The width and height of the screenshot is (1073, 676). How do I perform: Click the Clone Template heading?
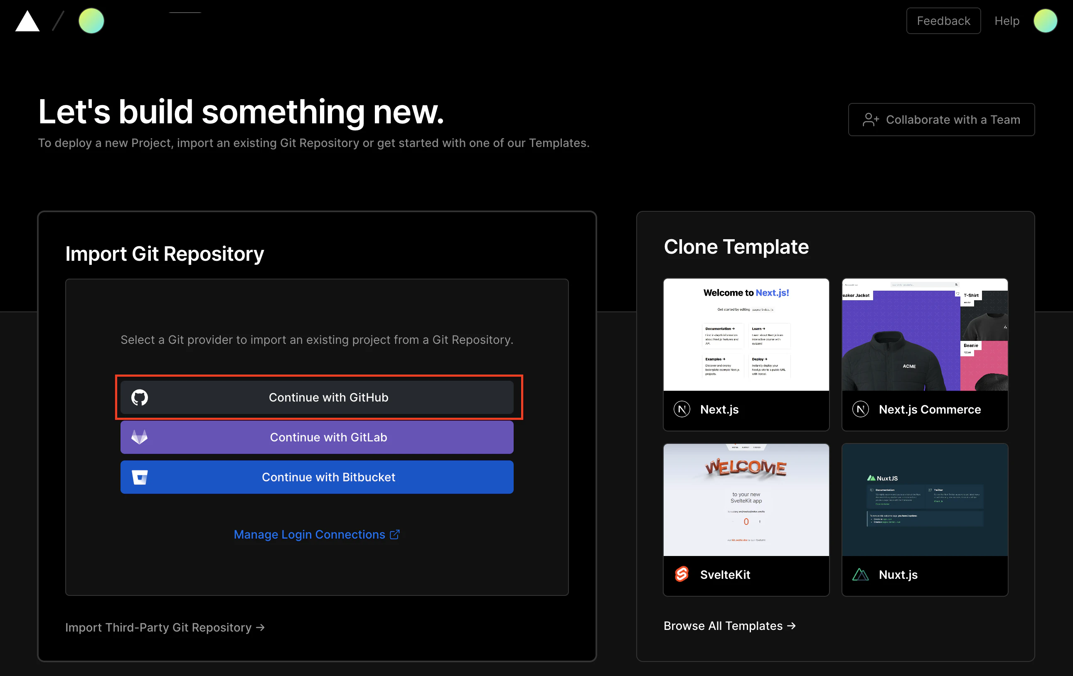pos(736,247)
